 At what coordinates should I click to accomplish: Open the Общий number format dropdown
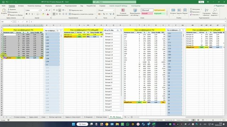tap(113, 10)
